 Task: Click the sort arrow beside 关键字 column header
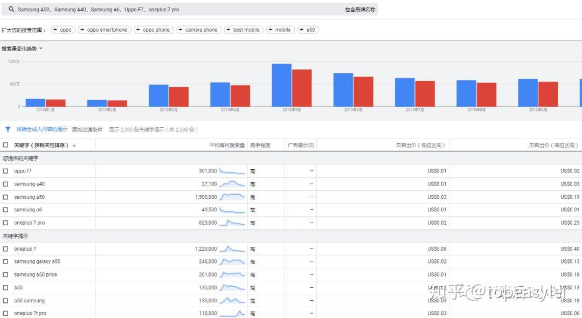tap(74, 145)
